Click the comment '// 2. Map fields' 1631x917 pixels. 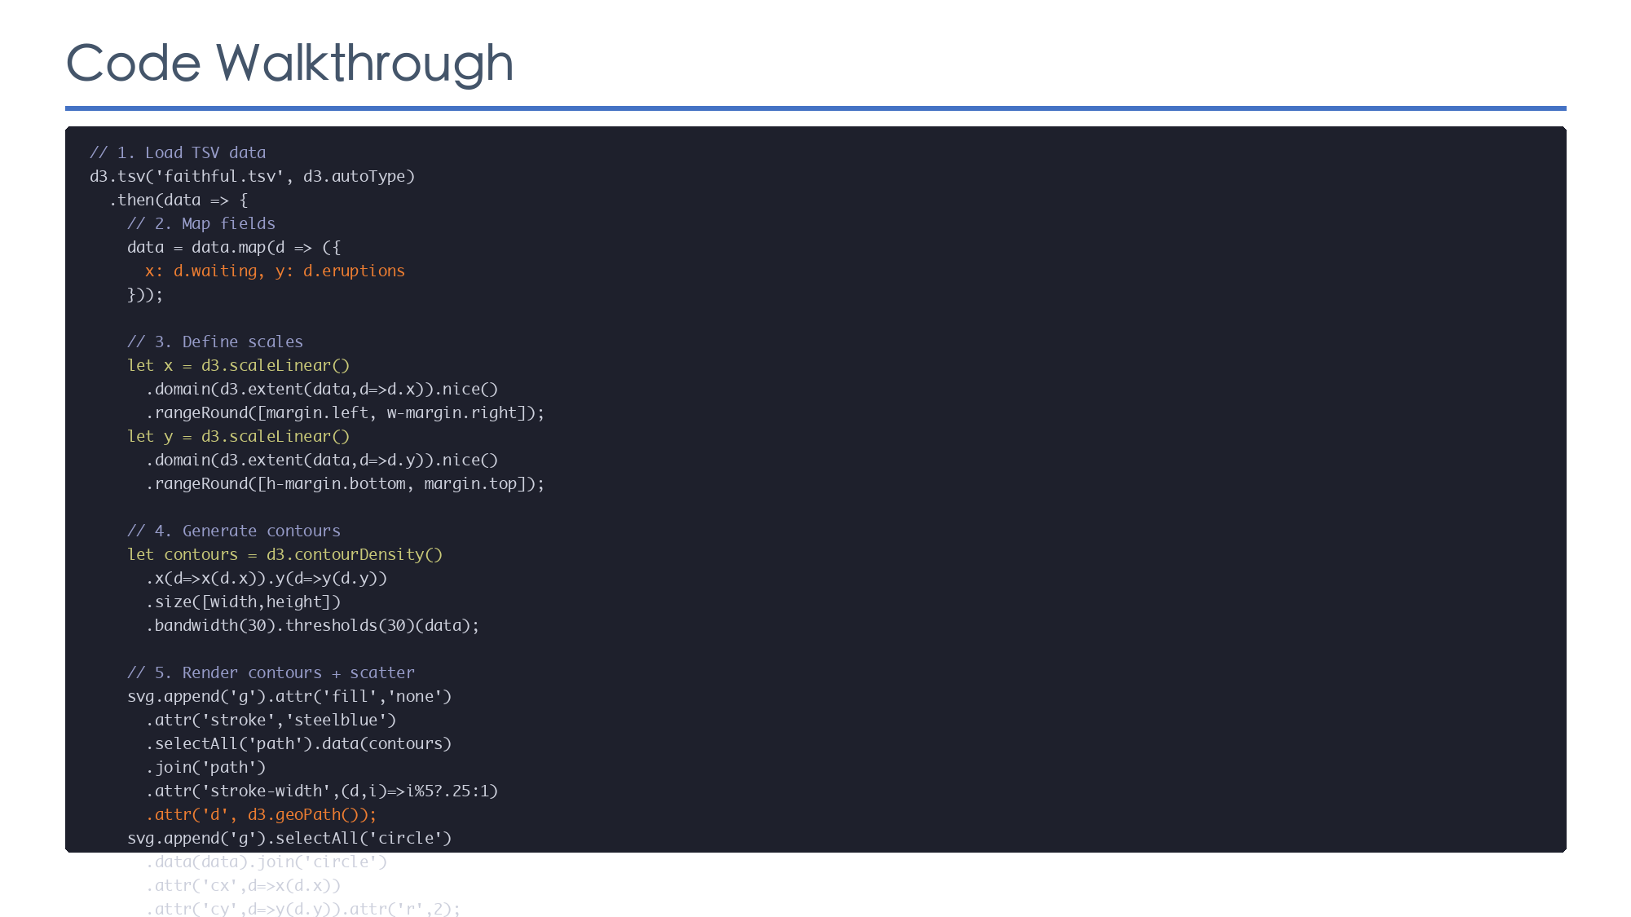point(201,223)
